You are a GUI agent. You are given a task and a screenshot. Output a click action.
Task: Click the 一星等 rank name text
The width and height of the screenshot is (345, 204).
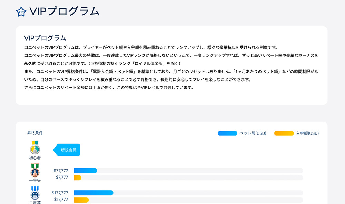click(35, 180)
